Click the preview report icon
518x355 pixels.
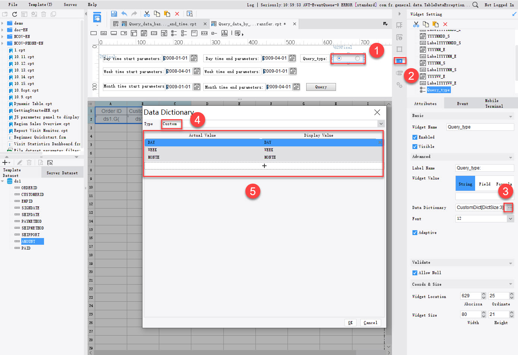[97, 17]
